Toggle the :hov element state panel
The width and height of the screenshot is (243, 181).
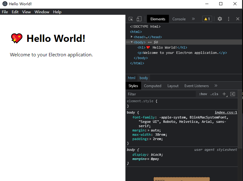pyautogui.click(x=203, y=94)
